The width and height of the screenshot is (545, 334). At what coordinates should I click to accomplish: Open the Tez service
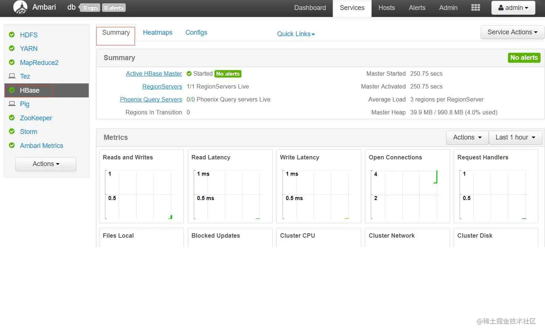point(25,76)
